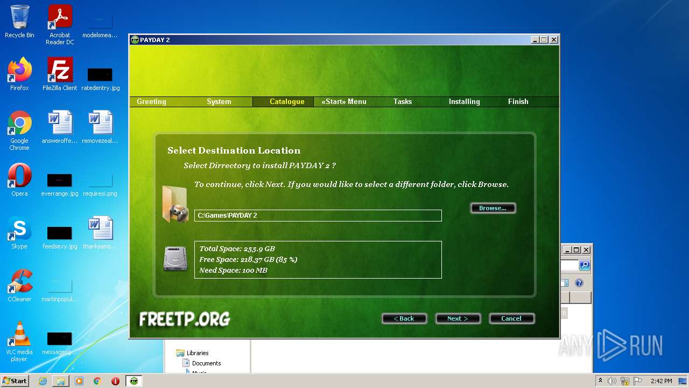
Task: Click the Total Space: 255.9 GB text
Action: pyautogui.click(x=237, y=248)
